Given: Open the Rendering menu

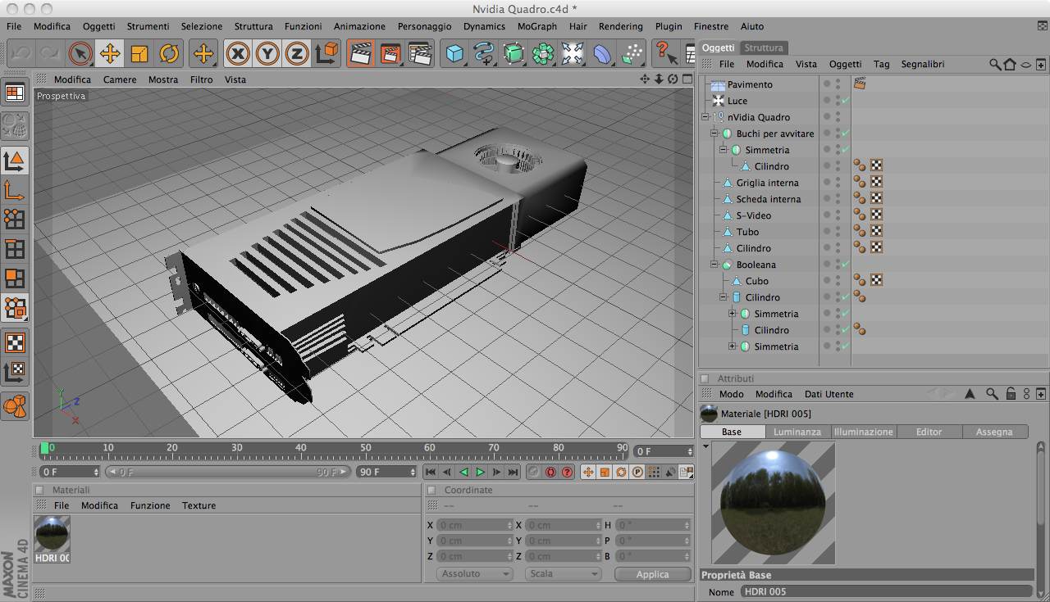Looking at the screenshot, I should 620,26.
